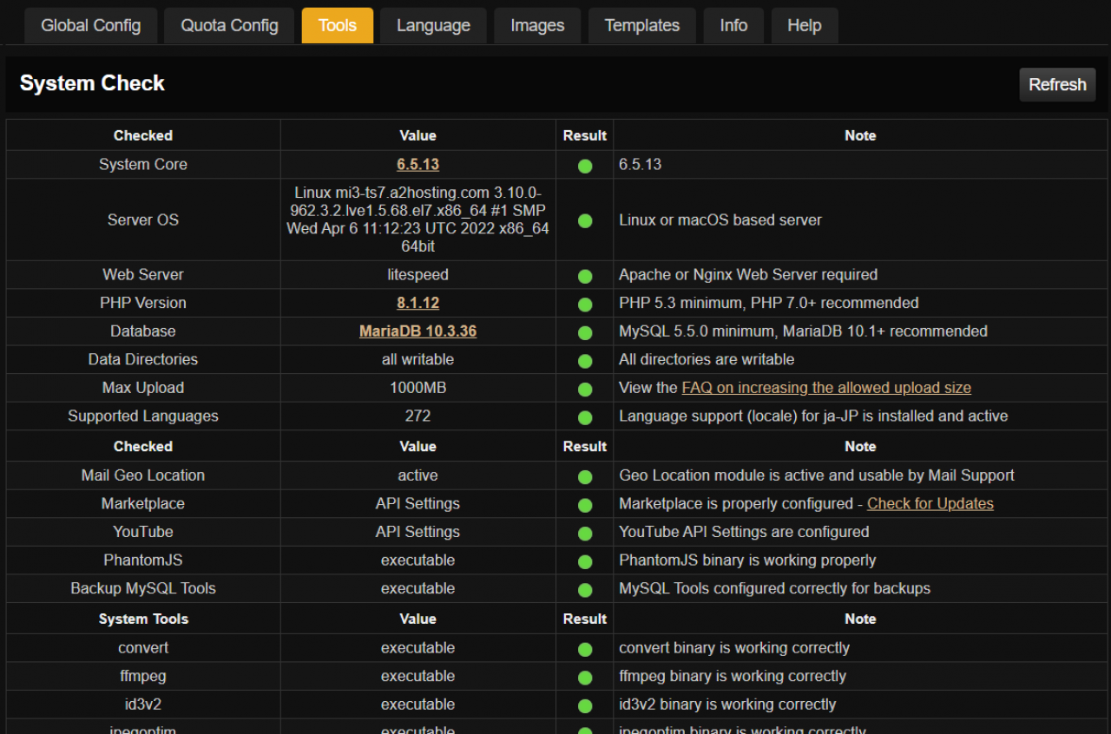Screen dimensions: 1111x734
Task: Click the PHP Version green status dot
Action: (x=585, y=305)
